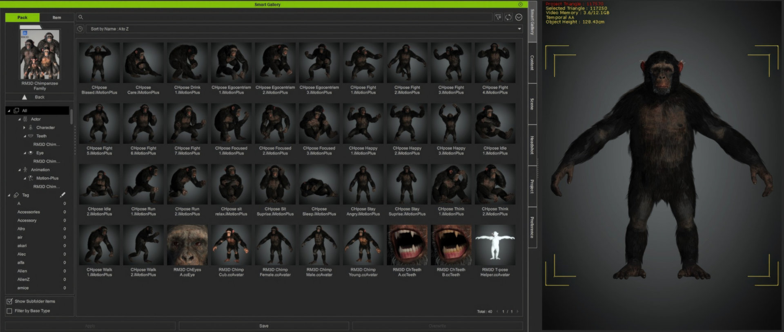This screenshot has width=784, height=332.
Task: Click the Tag edit pencil icon
Action: 62,195
